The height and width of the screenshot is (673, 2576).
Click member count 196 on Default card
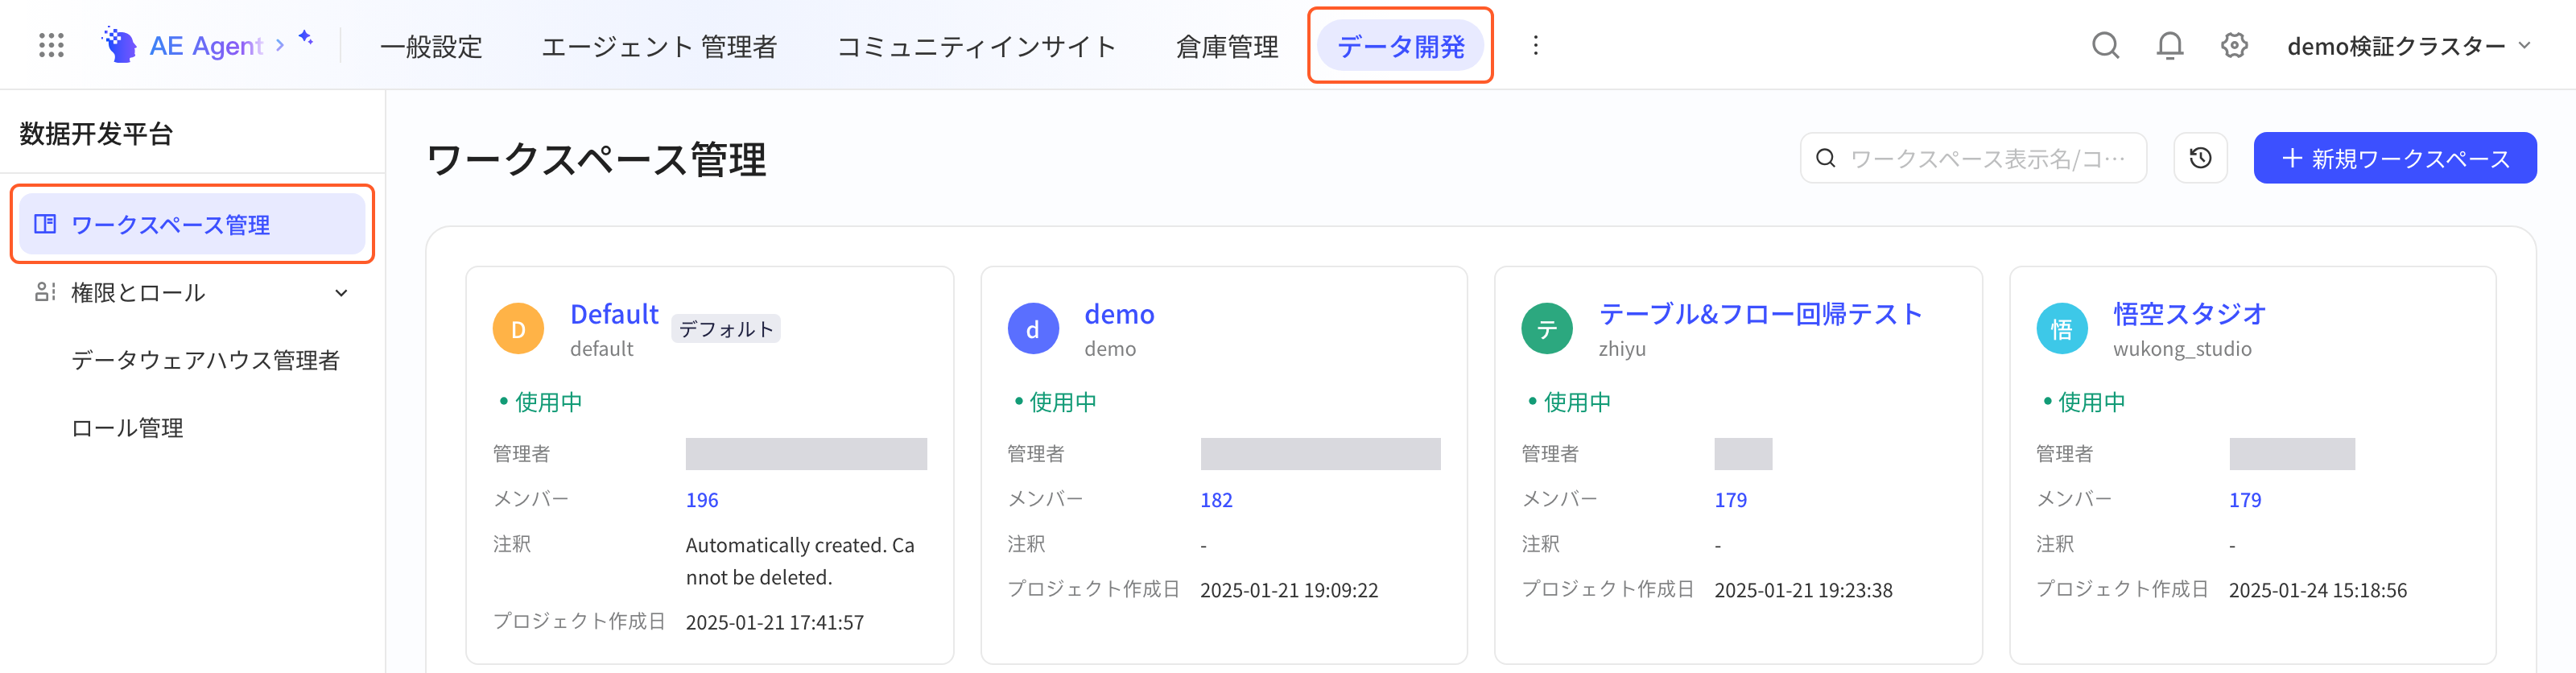pyautogui.click(x=702, y=500)
